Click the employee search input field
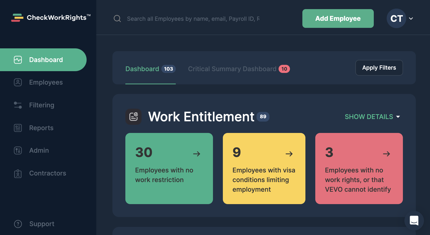This screenshot has width=430, height=235. (x=192, y=18)
